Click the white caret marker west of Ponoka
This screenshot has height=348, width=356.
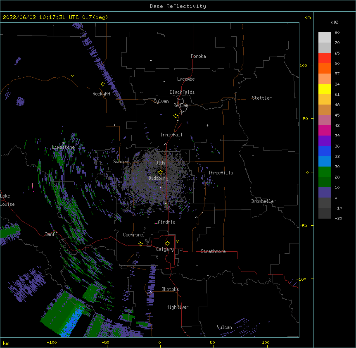pyautogui.click(x=151, y=61)
